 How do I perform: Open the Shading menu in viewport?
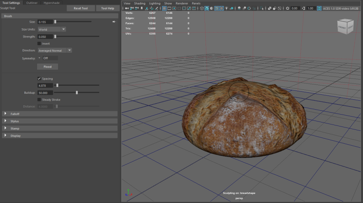click(139, 3)
